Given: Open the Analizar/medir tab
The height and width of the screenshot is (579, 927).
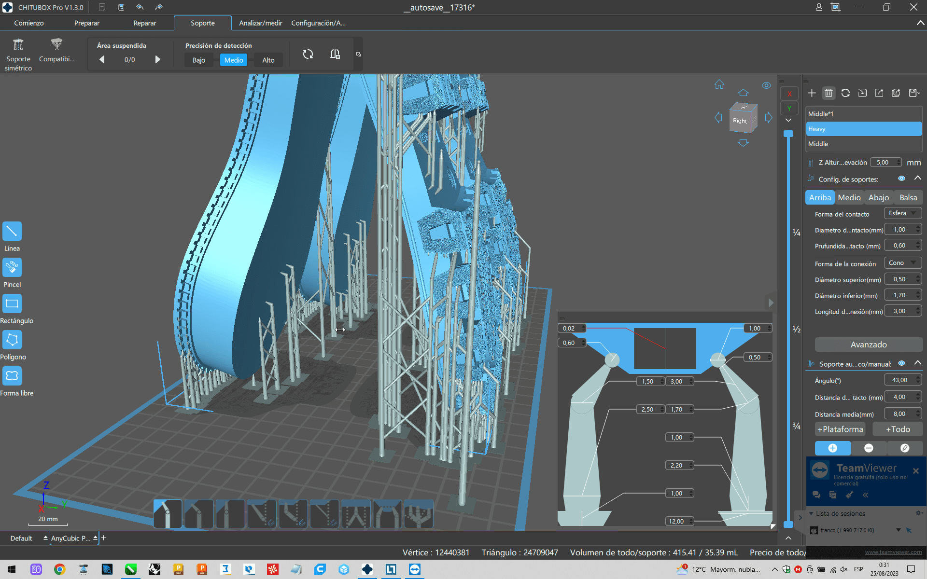Looking at the screenshot, I should pyautogui.click(x=260, y=23).
